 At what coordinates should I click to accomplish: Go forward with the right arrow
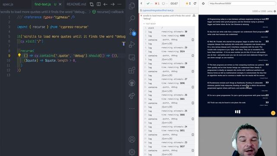click(113, 4)
